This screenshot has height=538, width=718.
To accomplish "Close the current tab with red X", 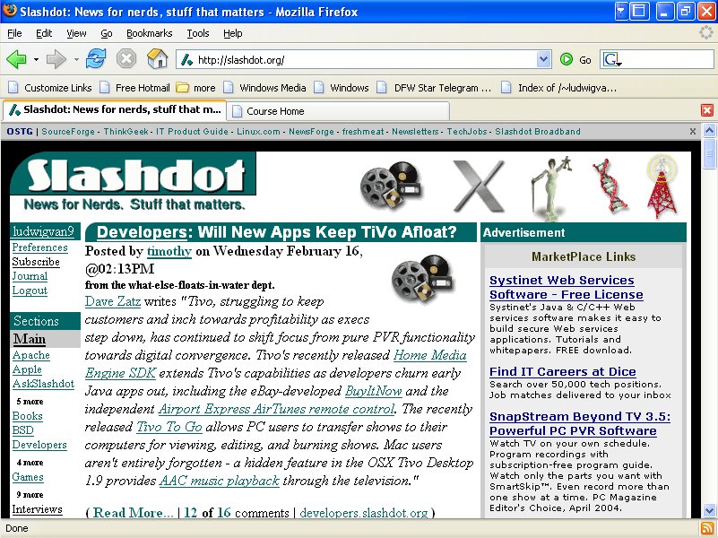I will coord(707,110).
